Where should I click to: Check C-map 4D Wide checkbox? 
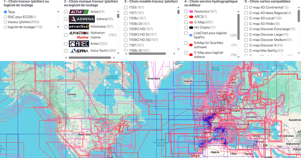click(246, 24)
